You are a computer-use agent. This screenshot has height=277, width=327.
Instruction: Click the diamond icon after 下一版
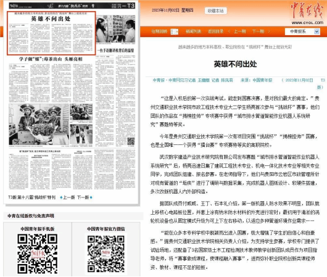pyautogui.click(x=91, y=197)
